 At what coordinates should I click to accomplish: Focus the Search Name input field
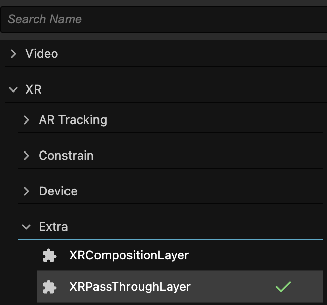pyautogui.click(x=163, y=19)
